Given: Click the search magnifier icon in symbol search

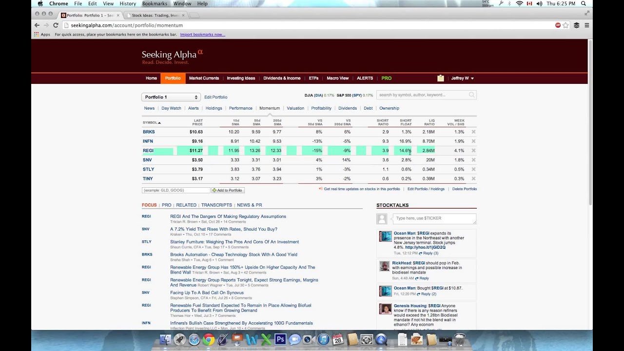Looking at the screenshot, I should point(471,95).
